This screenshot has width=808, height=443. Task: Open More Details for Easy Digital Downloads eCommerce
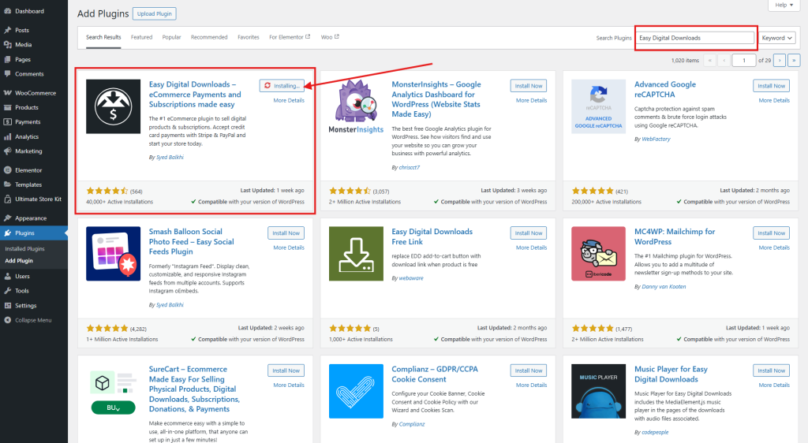[289, 100]
